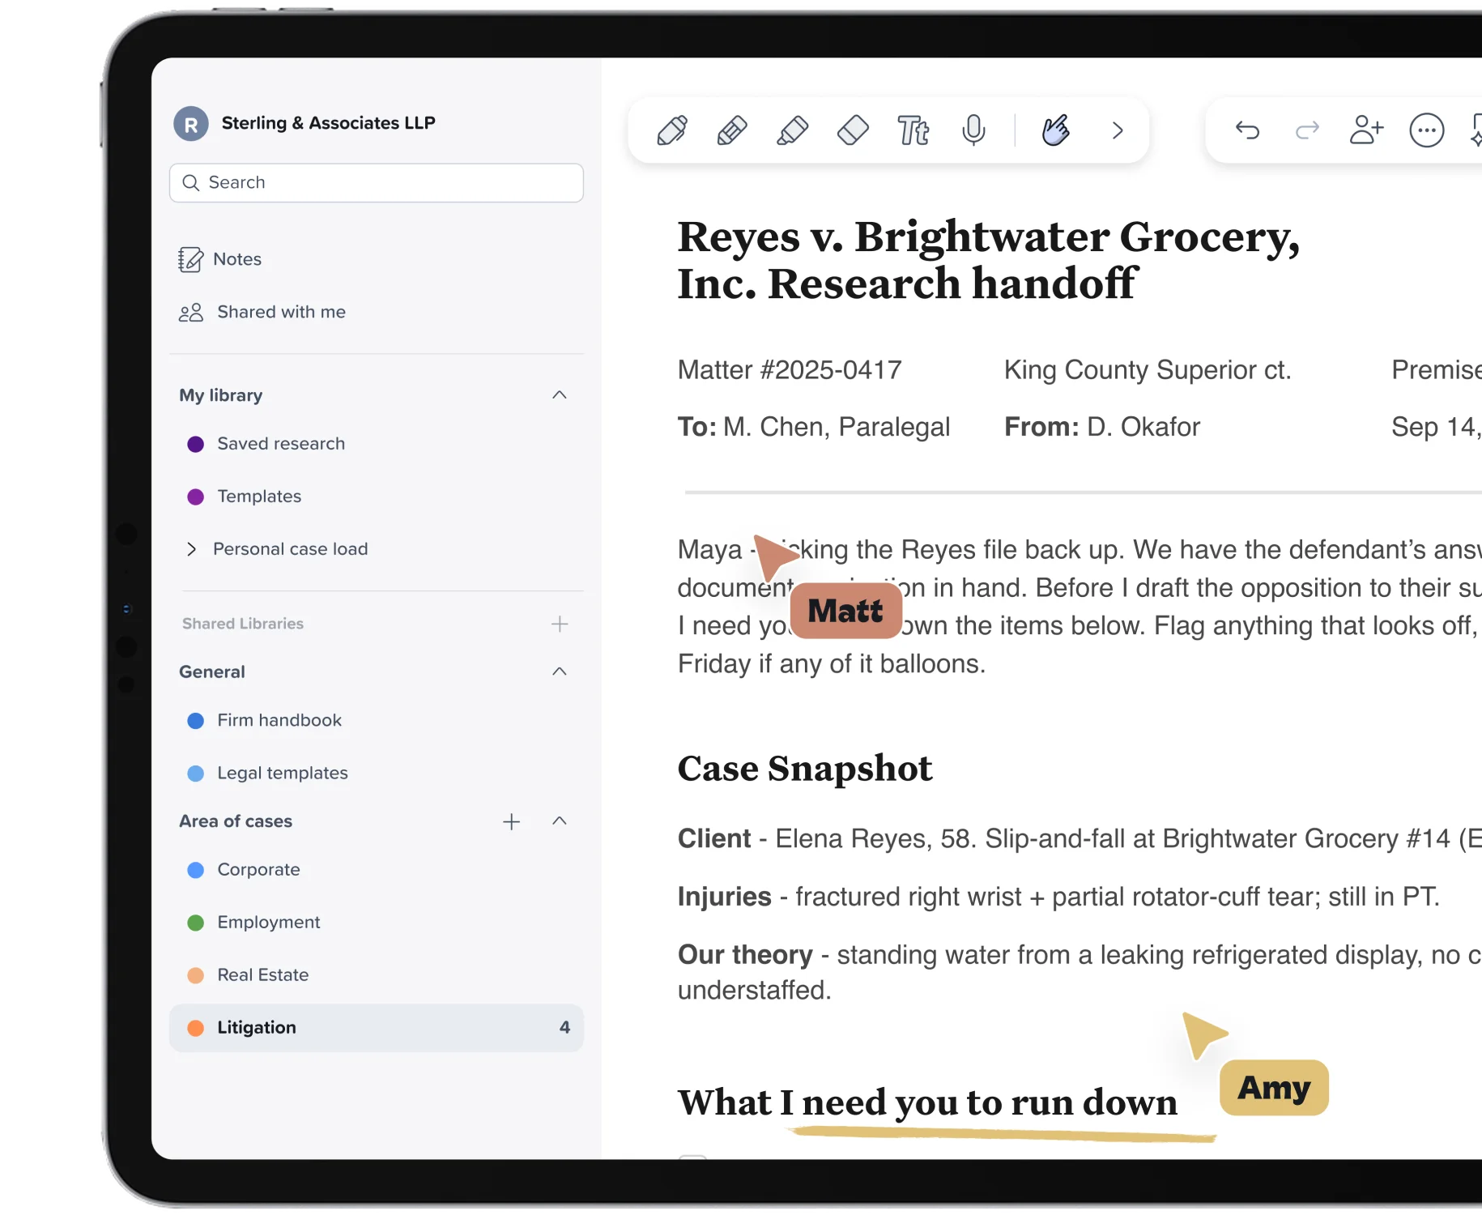
Task: Select the pencil tool
Action: (732, 130)
